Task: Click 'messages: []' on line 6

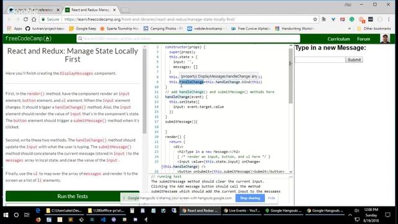Action: pyautogui.click(x=185, y=67)
